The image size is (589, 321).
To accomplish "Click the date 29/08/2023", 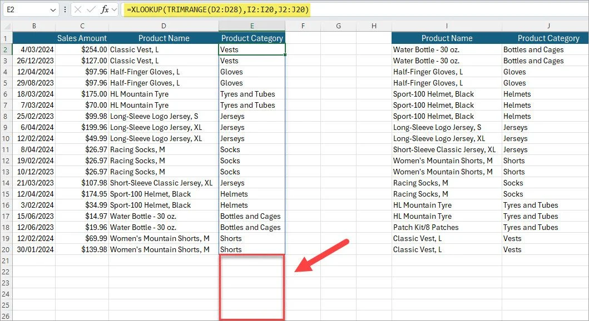I will (x=34, y=83).
